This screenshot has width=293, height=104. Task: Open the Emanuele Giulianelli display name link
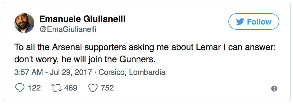coord(82,19)
